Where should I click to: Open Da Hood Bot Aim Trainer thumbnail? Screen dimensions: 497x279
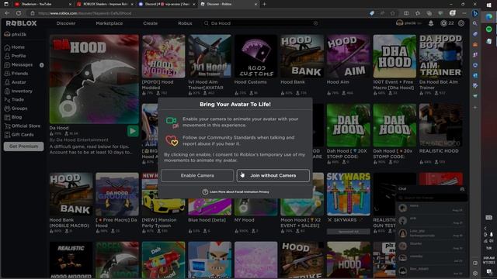pos(440,57)
